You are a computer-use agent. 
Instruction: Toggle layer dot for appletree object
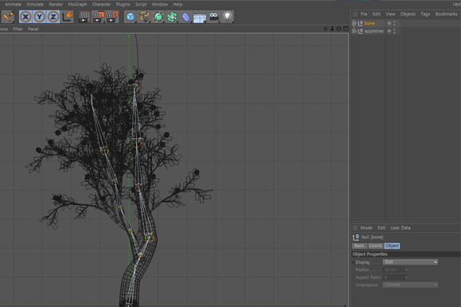point(389,31)
